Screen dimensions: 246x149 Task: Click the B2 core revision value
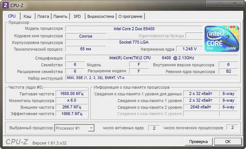pos(228,71)
